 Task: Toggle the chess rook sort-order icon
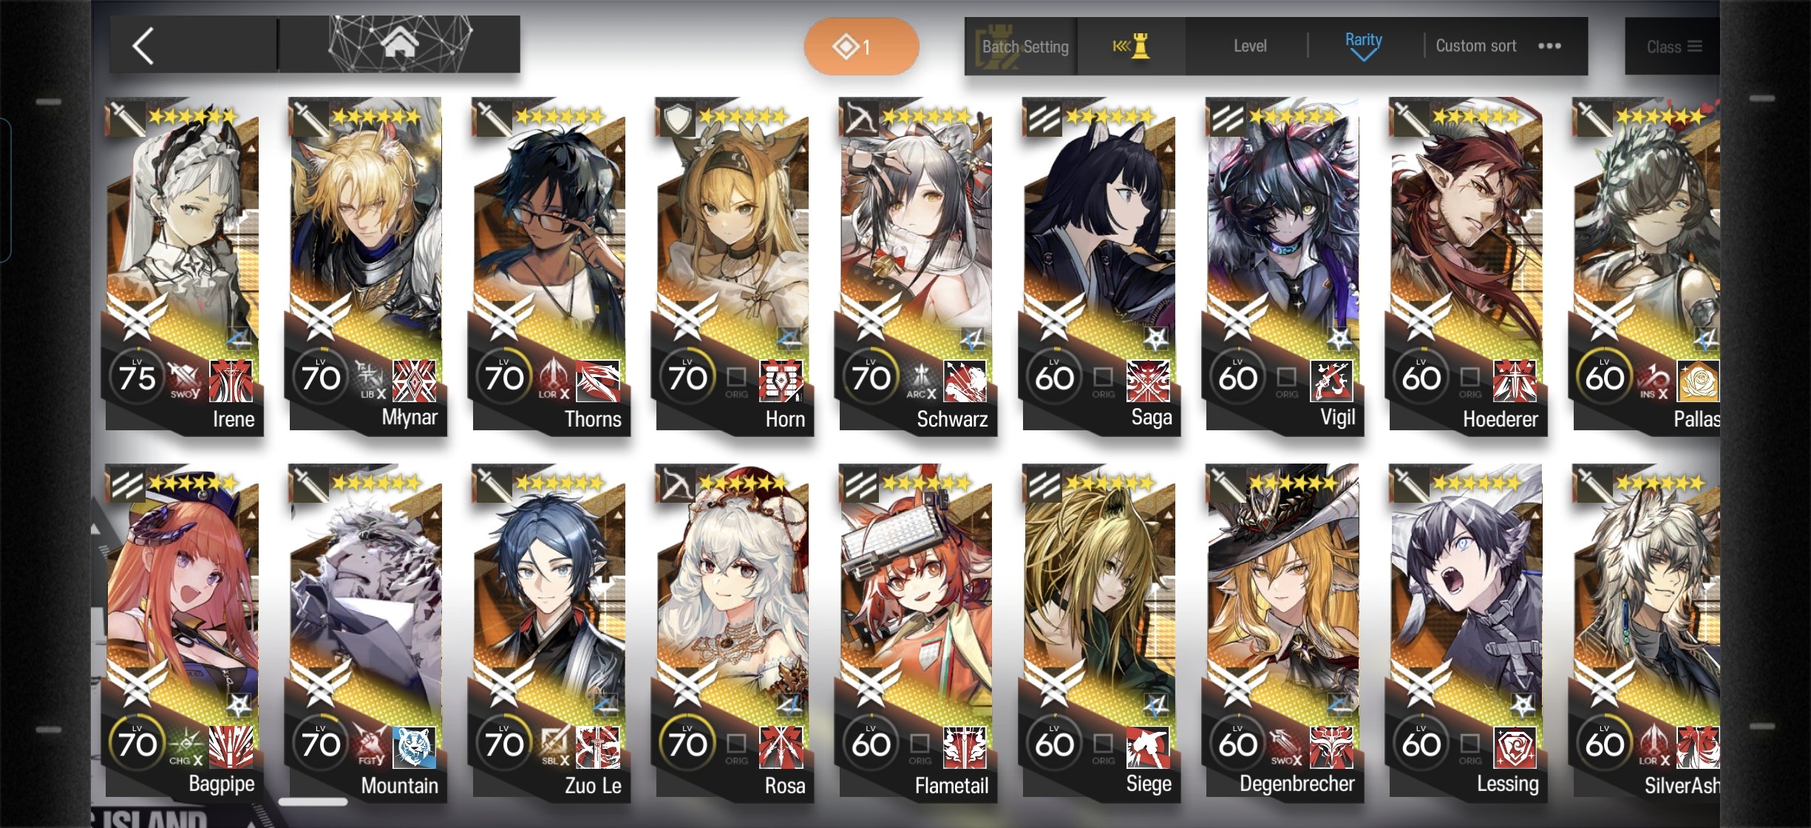click(x=1132, y=47)
